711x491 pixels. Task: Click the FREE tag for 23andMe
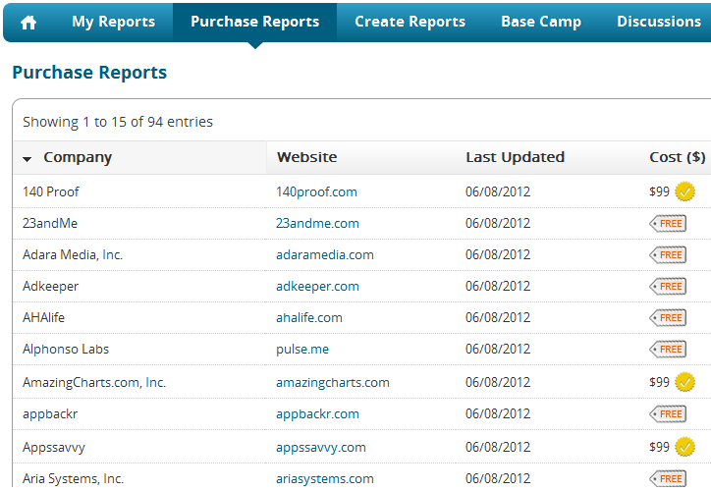coord(668,224)
